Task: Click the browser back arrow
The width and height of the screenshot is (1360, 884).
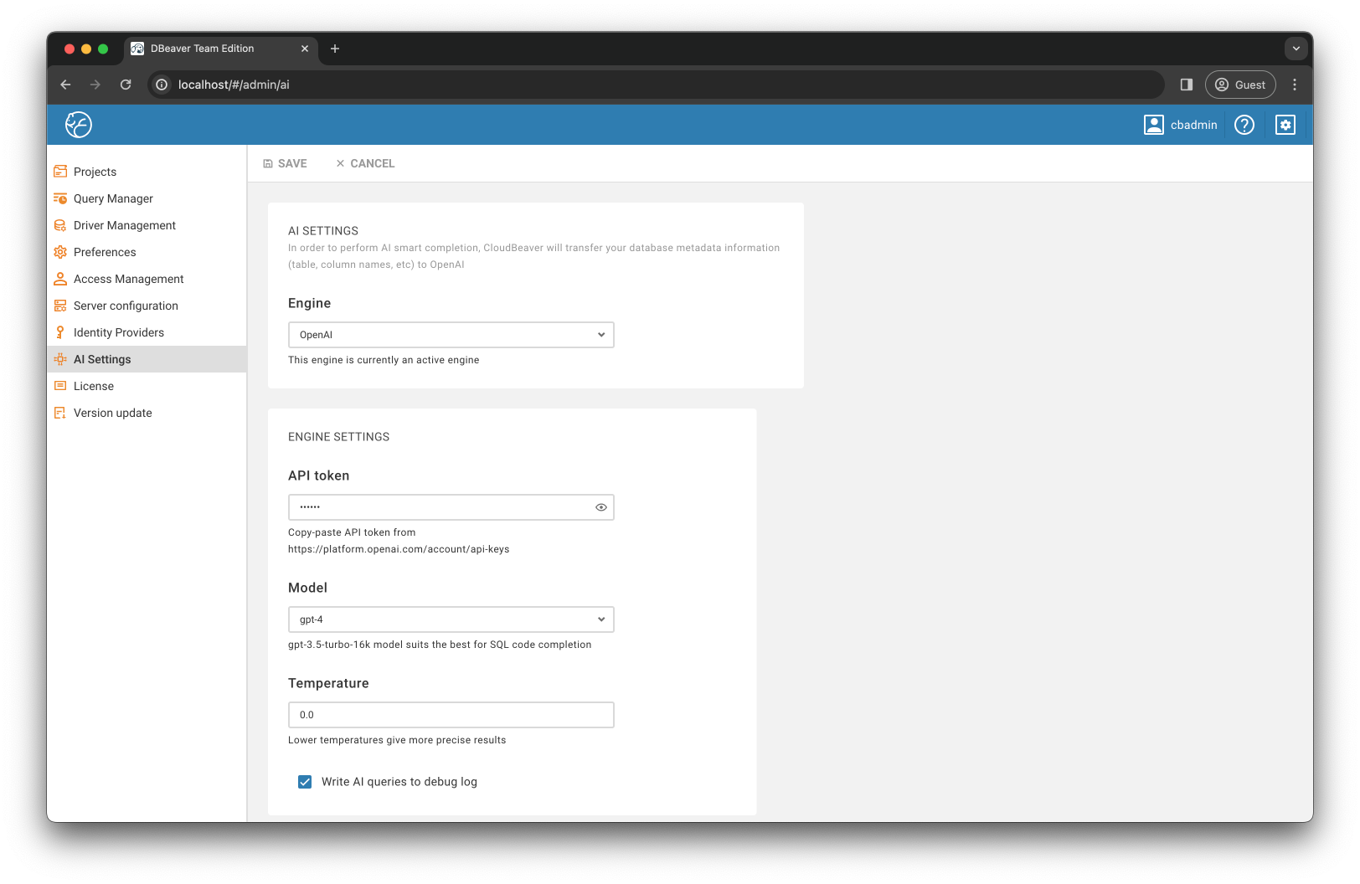Action: [65, 85]
